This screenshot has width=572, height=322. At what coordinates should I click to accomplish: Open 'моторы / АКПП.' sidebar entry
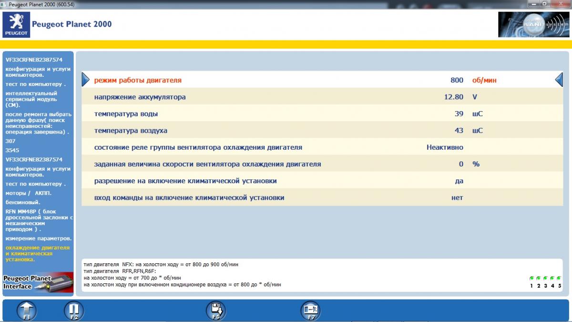click(29, 193)
